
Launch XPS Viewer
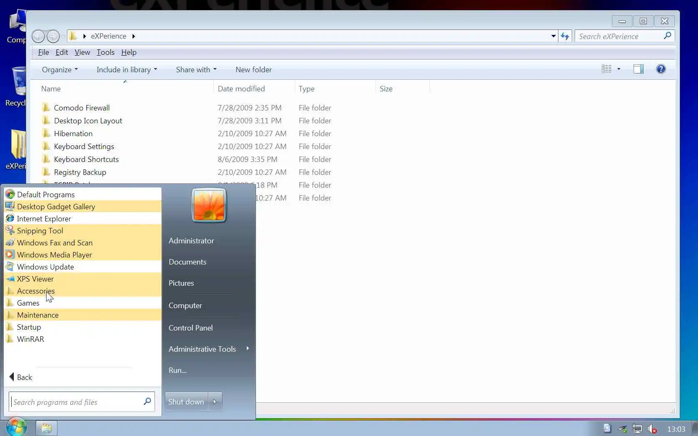83,279
